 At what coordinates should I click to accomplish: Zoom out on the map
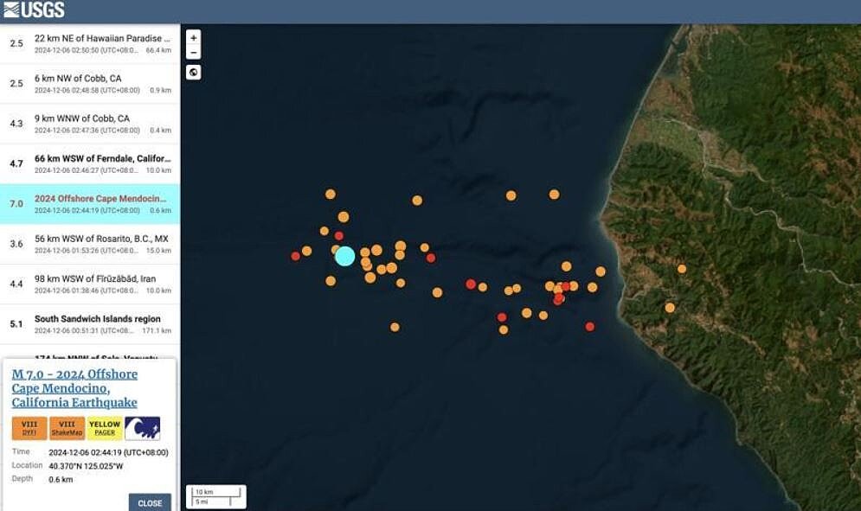click(x=194, y=53)
